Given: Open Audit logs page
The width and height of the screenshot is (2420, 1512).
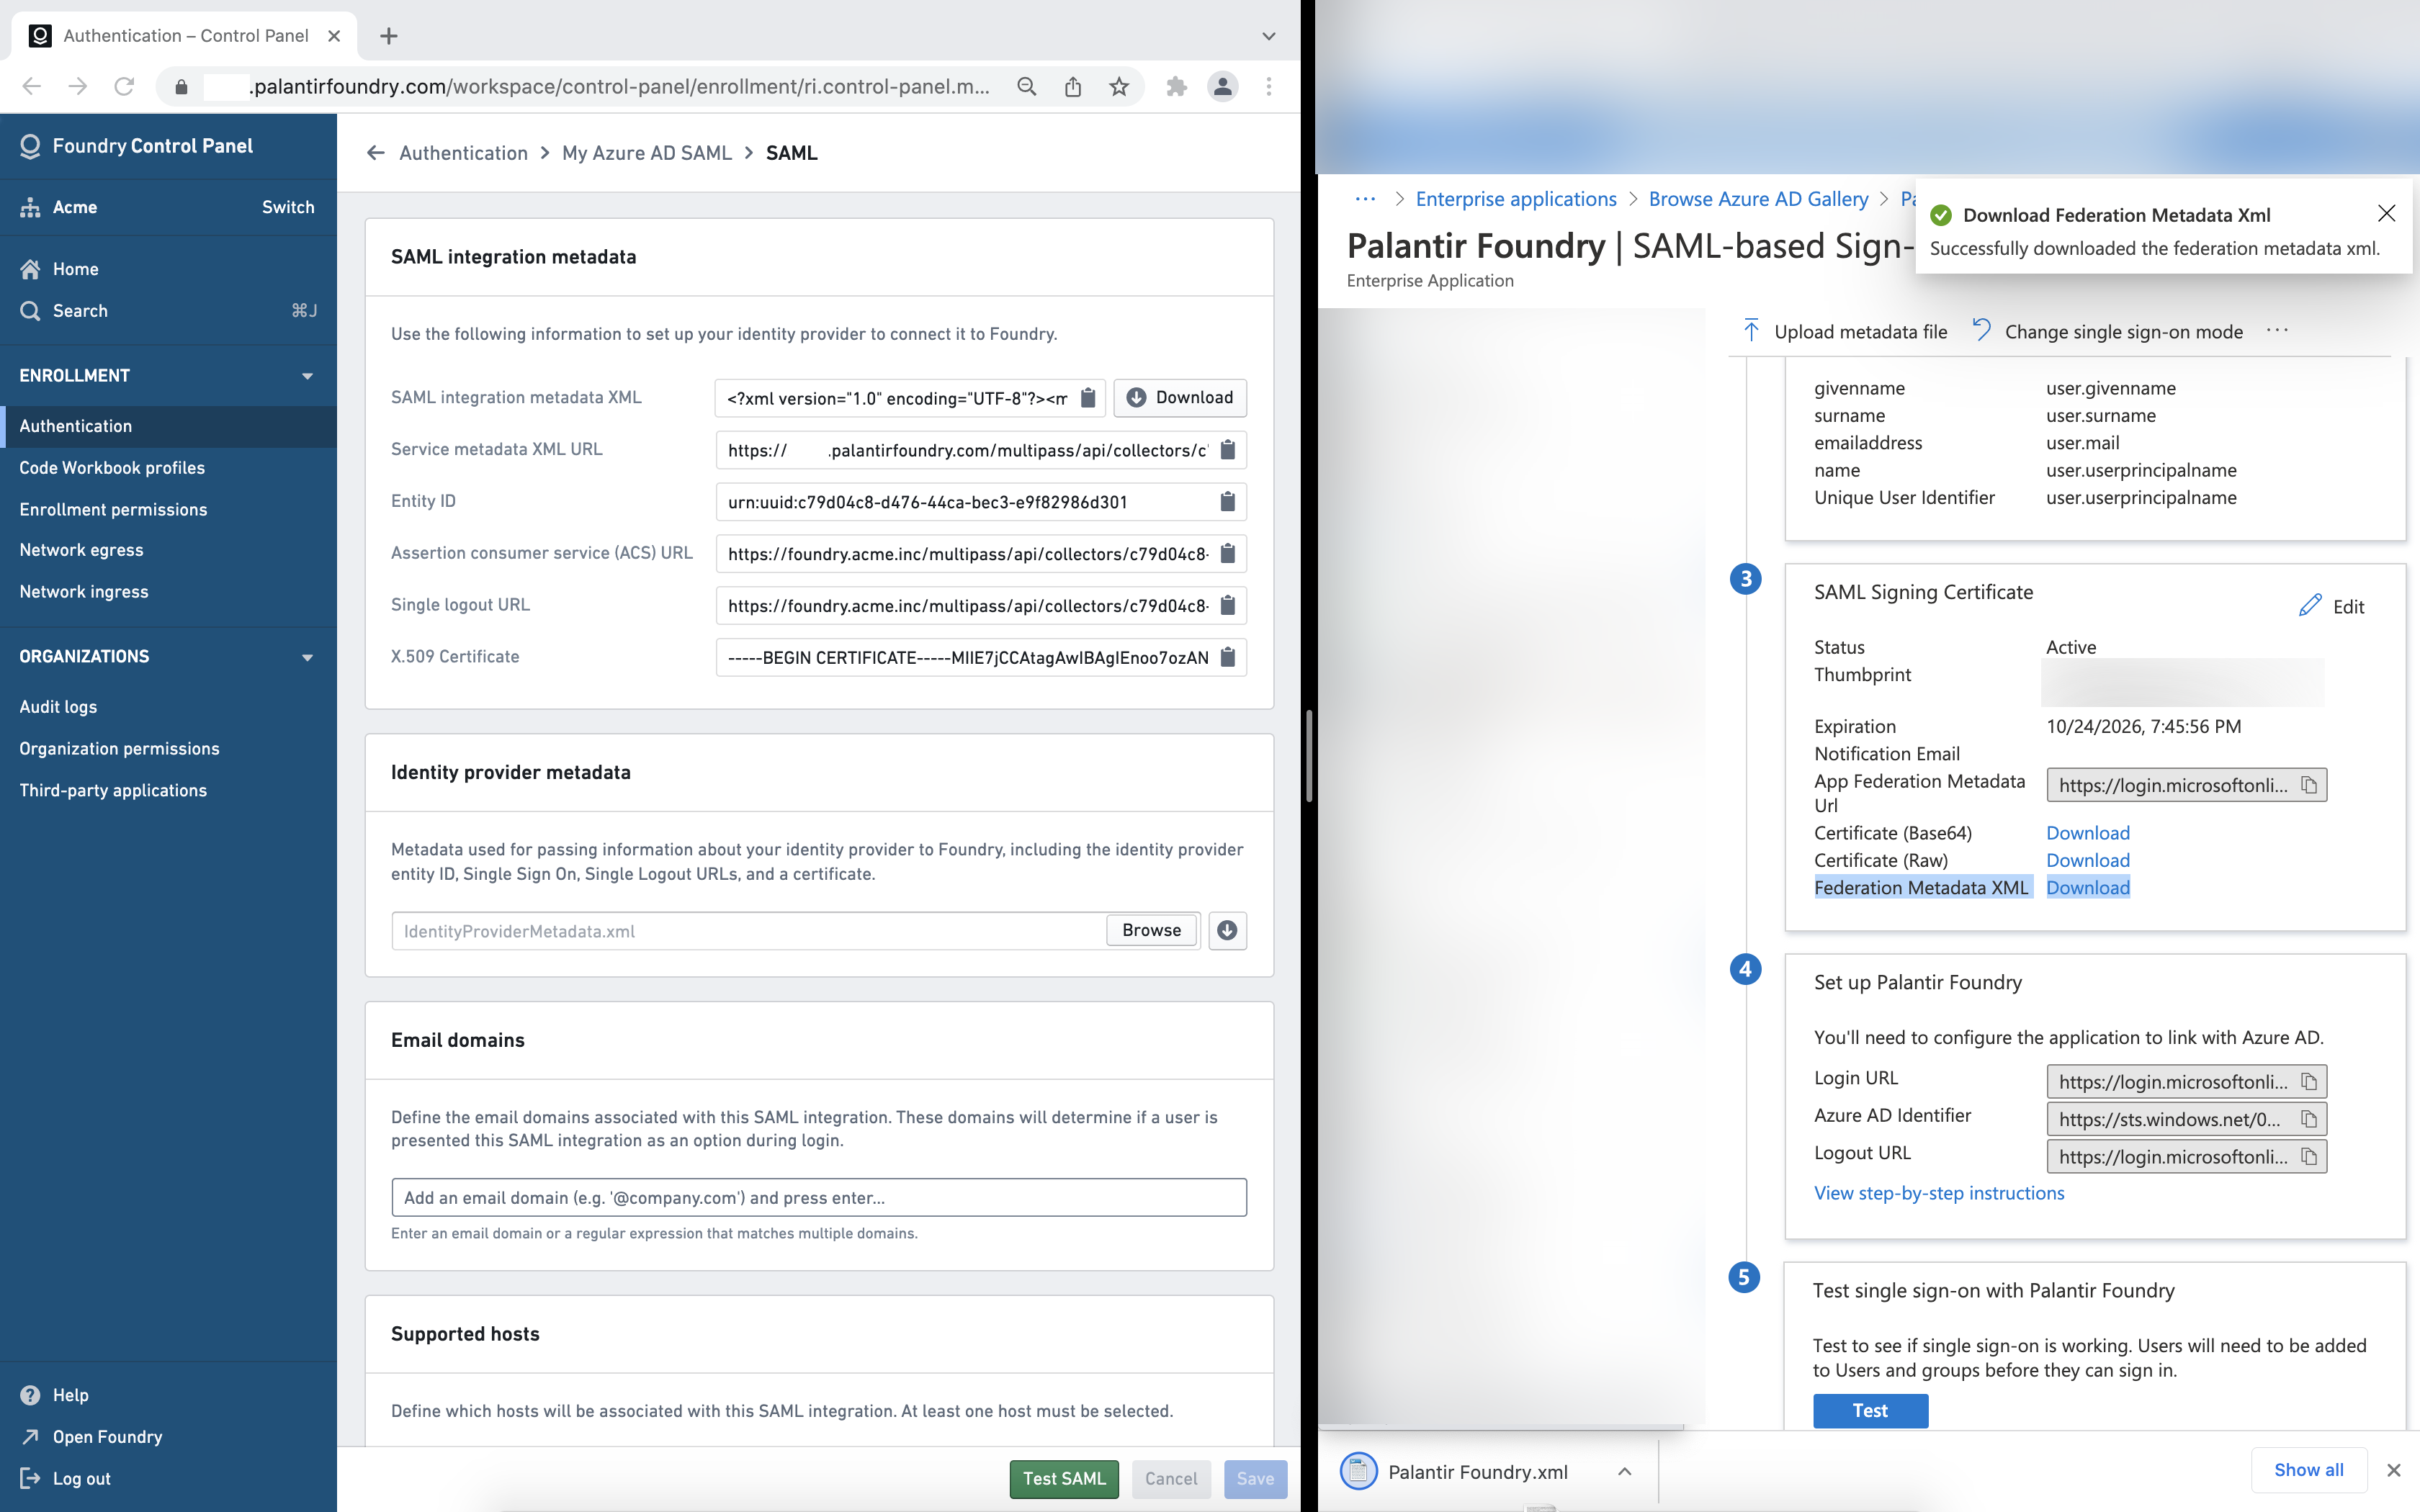Looking at the screenshot, I should (x=58, y=707).
